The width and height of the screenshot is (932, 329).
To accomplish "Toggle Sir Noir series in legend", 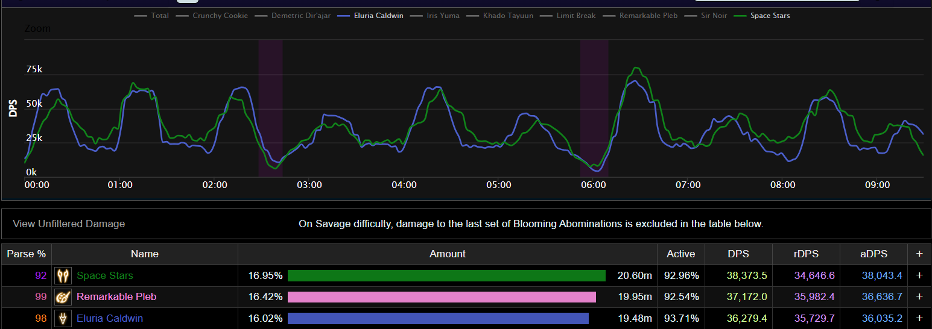I will pyautogui.click(x=706, y=16).
